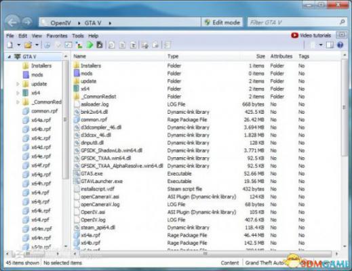Open the Tools menu
The width and height of the screenshot is (352, 271).
pos(78,36)
